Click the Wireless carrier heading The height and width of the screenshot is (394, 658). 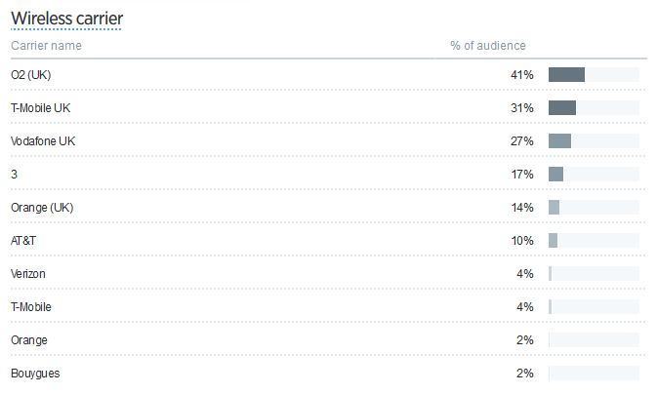tap(66, 19)
